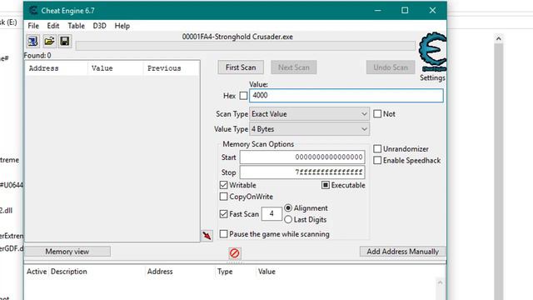This screenshot has height=300, width=533.
Task: Click the open folder load table icon
Action: [49, 41]
